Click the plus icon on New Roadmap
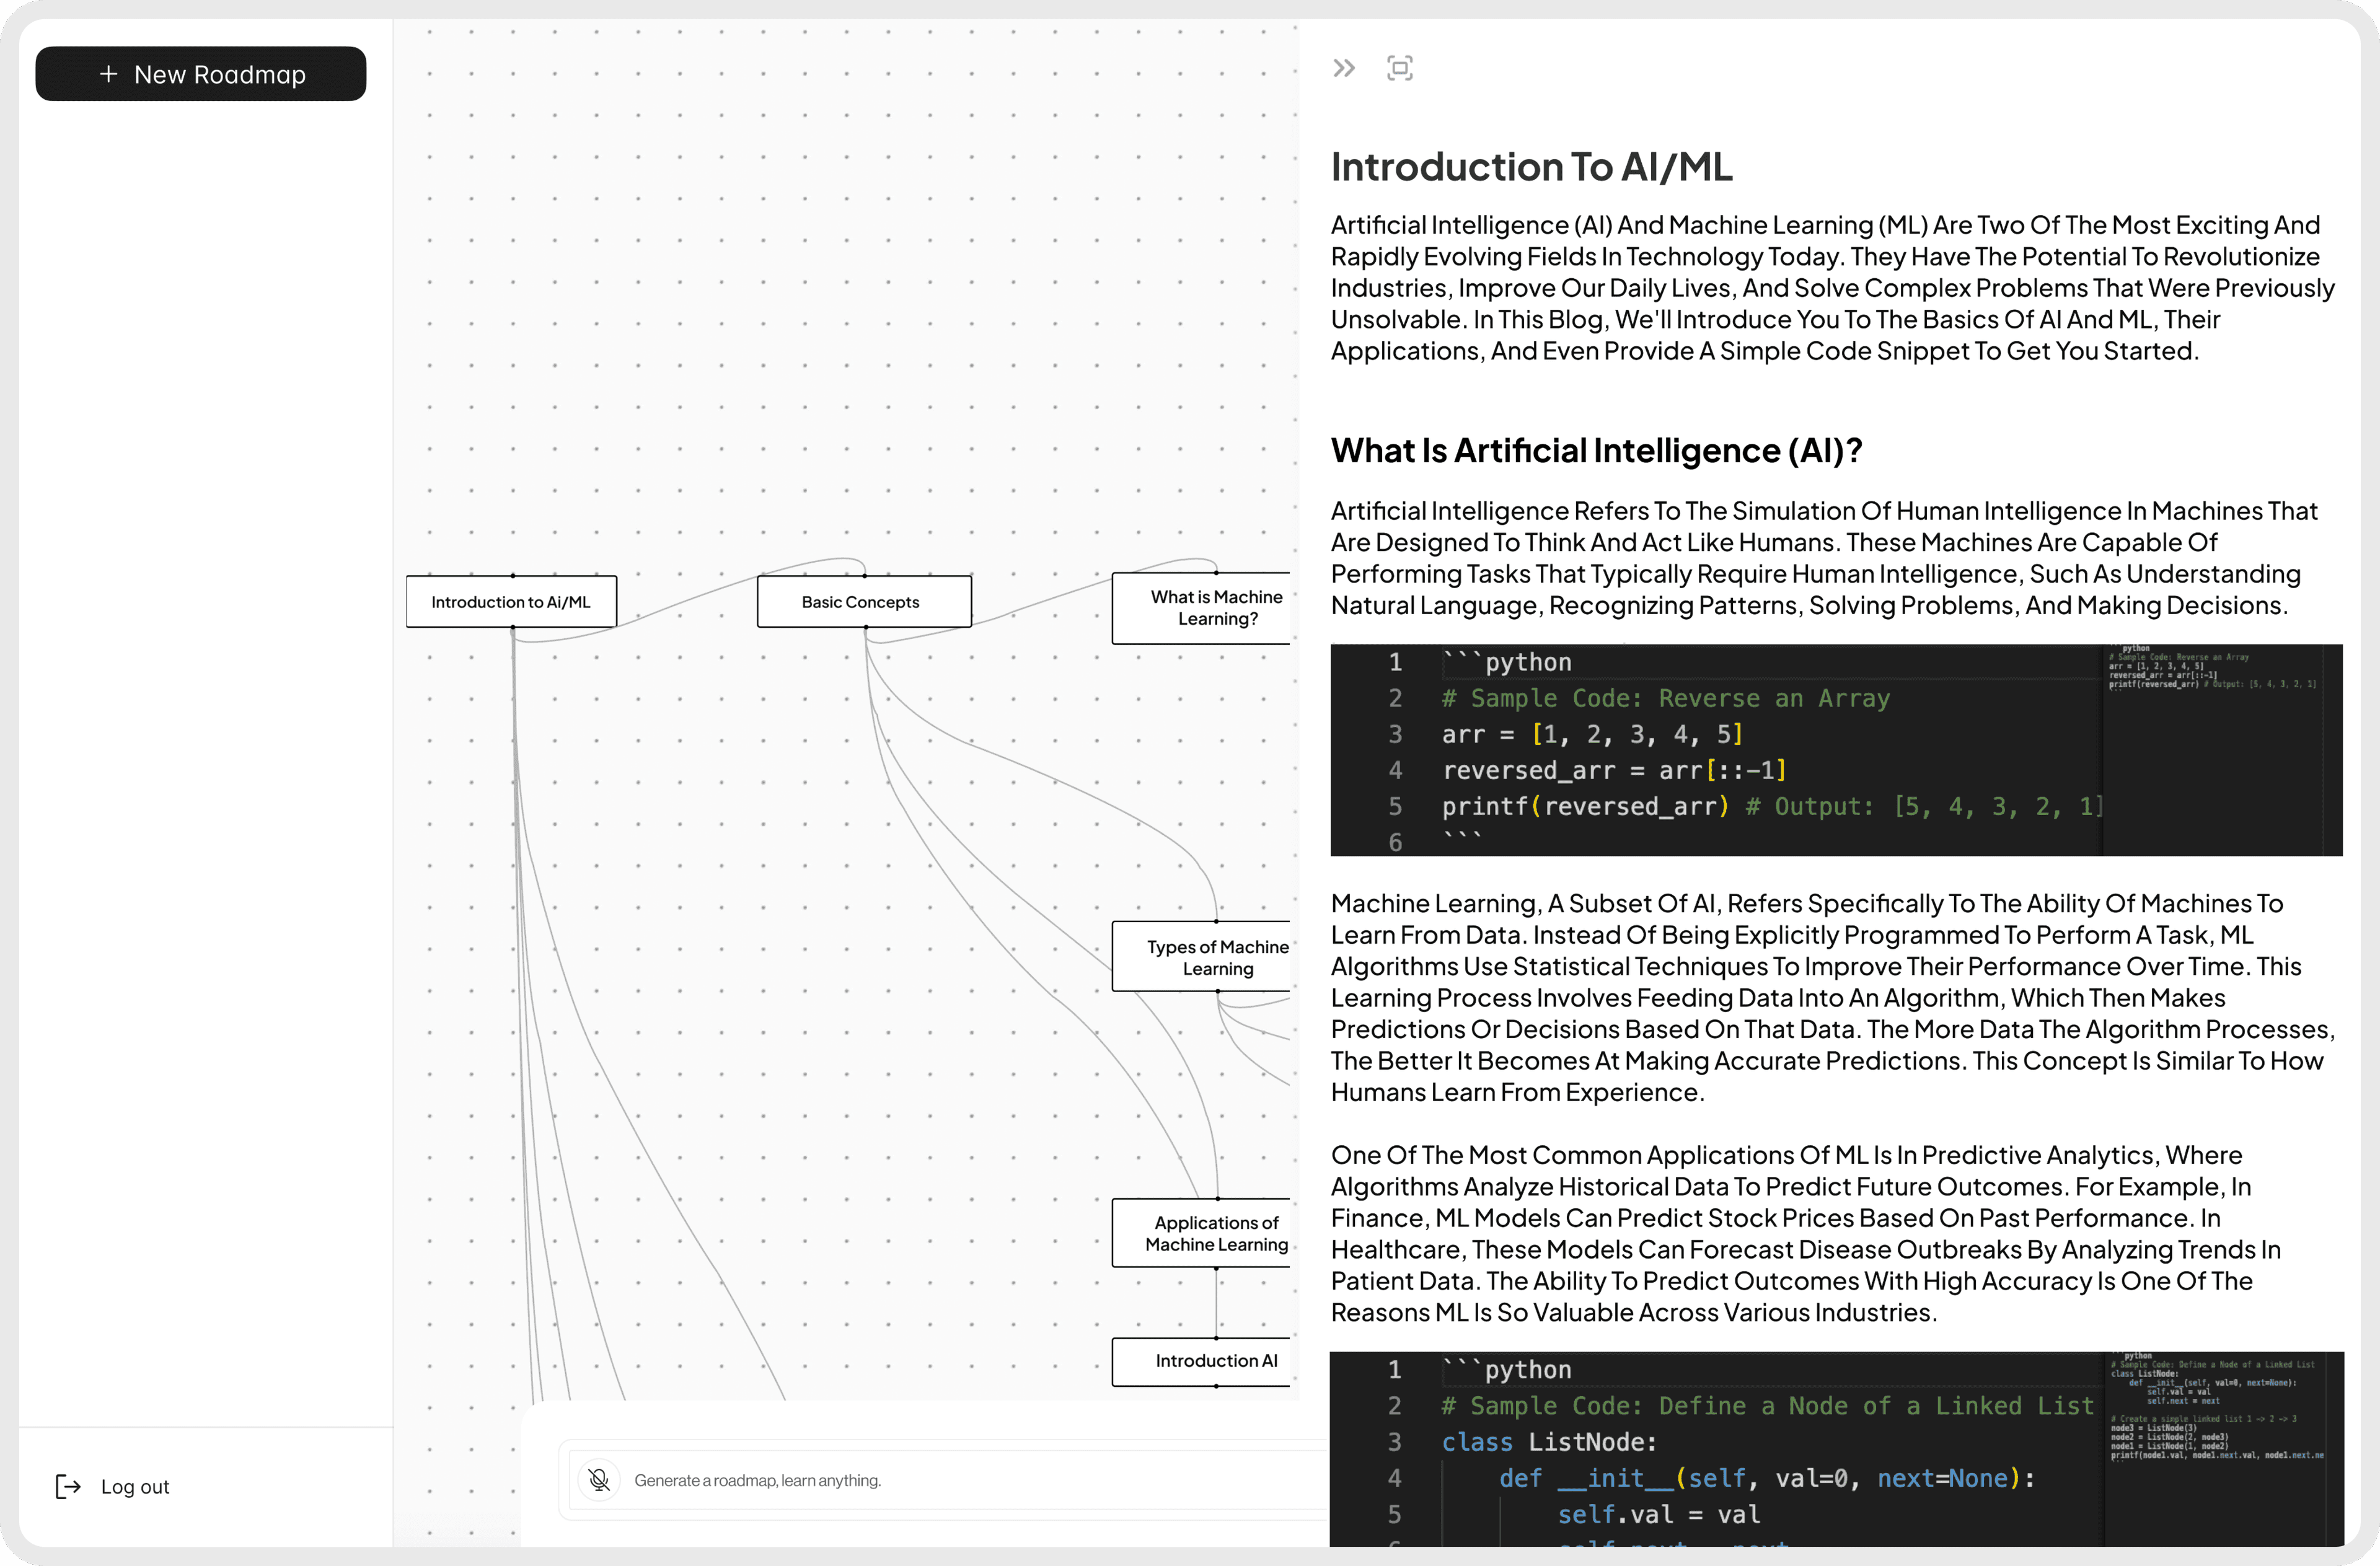Screen dimensions: 2380x1566 [x=108, y=74]
